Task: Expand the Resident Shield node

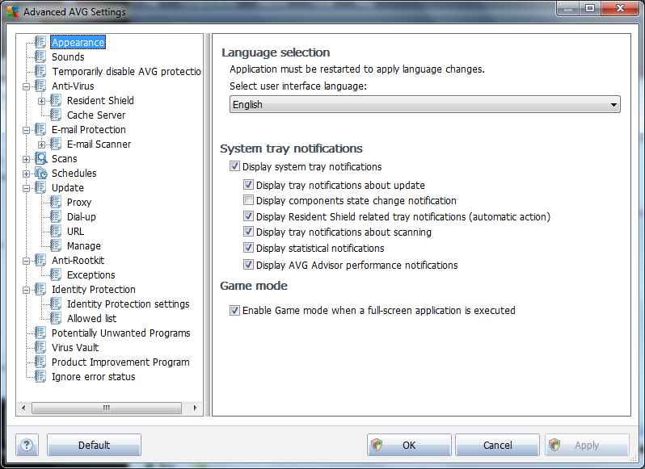Action: coord(41,101)
